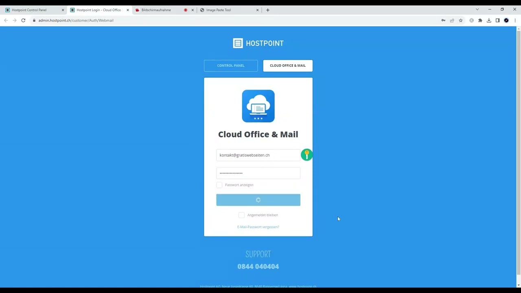Click the saved passwords key icon in address bar
This screenshot has height=293, width=521.
(443, 20)
